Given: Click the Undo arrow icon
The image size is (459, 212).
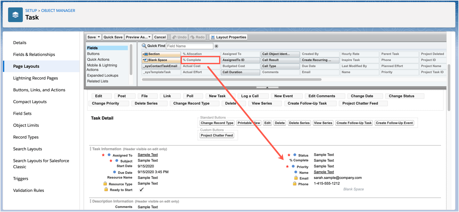Looking at the screenshot, I should point(175,37).
